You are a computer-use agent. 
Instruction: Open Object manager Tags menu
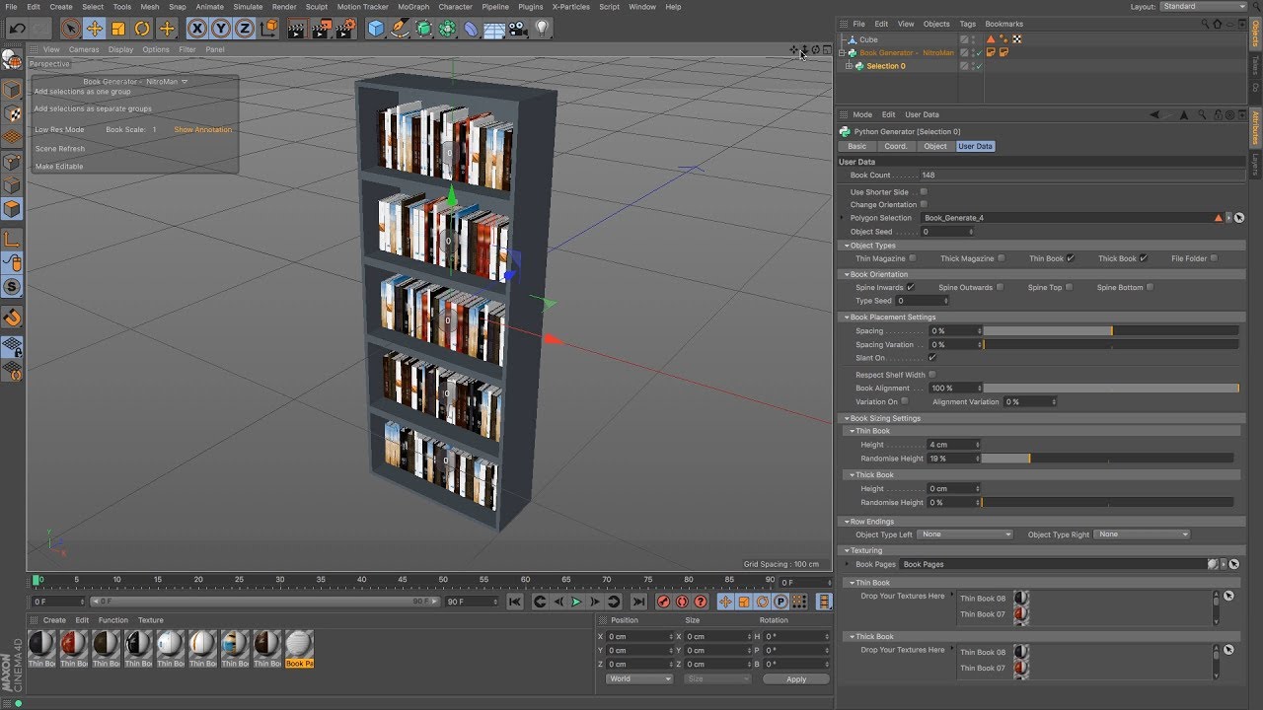click(x=967, y=24)
